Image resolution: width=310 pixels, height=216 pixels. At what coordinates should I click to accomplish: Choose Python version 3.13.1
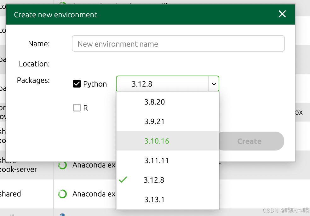(x=168, y=199)
